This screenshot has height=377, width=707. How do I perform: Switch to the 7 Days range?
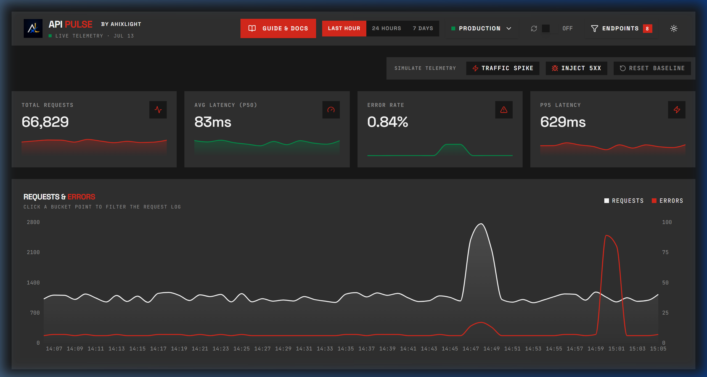click(423, 28)
